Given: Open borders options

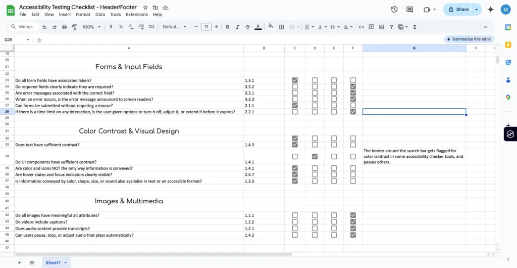Looking at the screenshot, I should click(282, 27).
